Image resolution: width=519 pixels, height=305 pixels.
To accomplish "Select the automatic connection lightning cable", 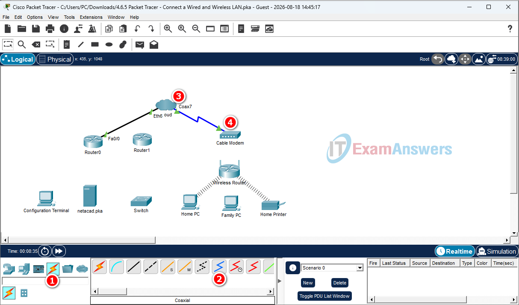I will 99,267.
